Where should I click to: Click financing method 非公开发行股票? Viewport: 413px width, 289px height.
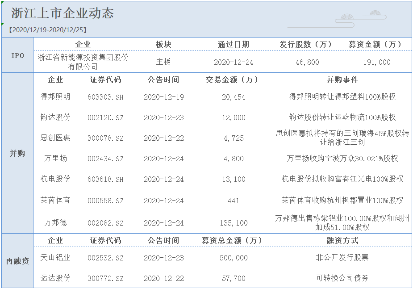[x=342, y=257]
